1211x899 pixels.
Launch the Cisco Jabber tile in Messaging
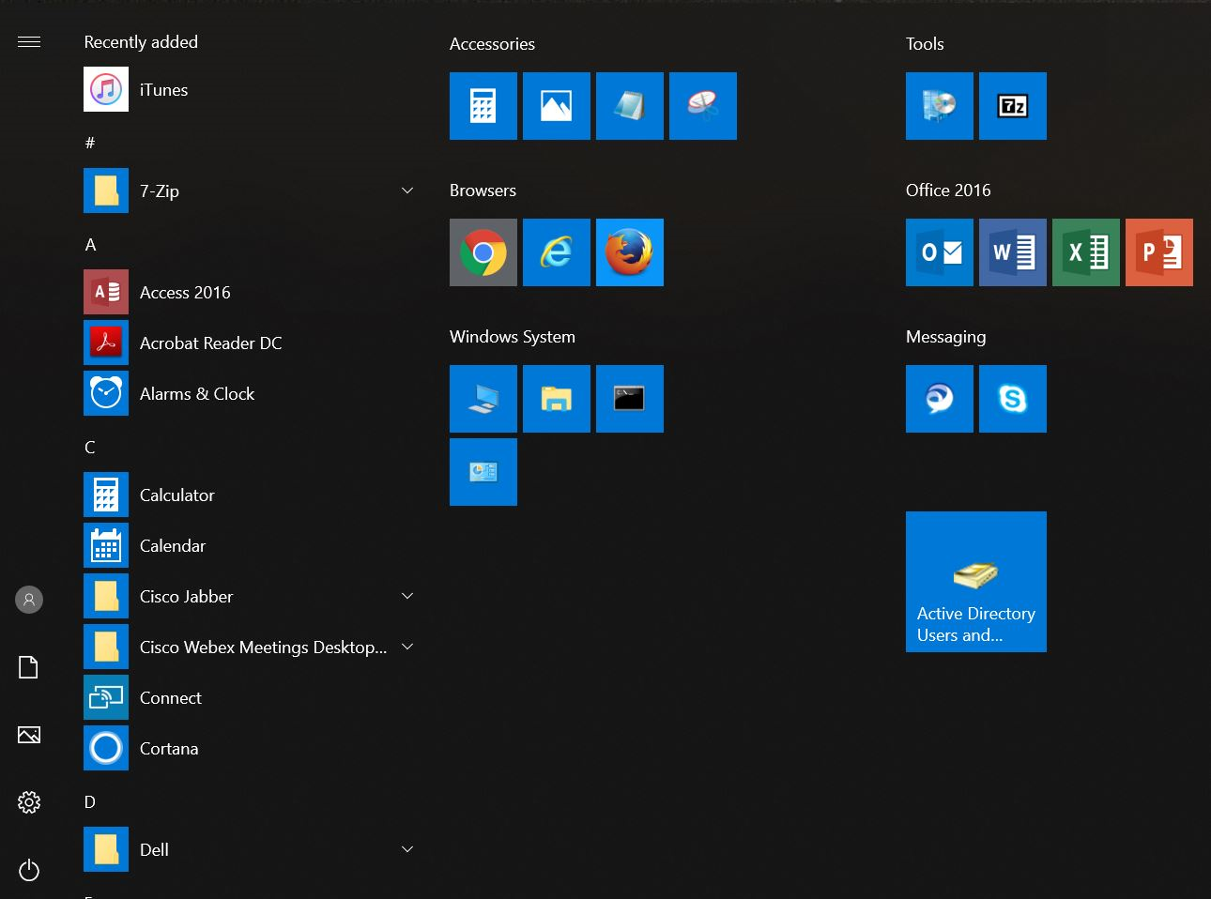(940, 399)
